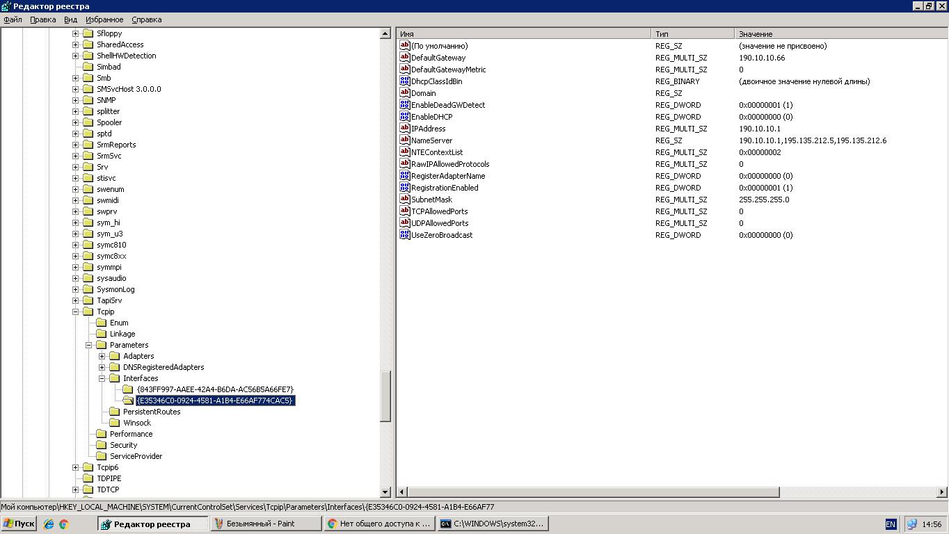
Task: Switch to the Безымянный - Paint taskbar window
Action: pos(265,524)
